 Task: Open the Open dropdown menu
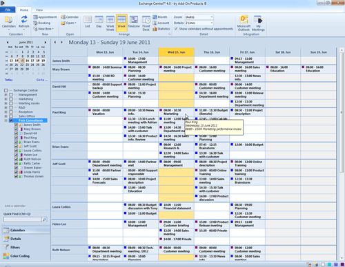(x=68, y=23)
